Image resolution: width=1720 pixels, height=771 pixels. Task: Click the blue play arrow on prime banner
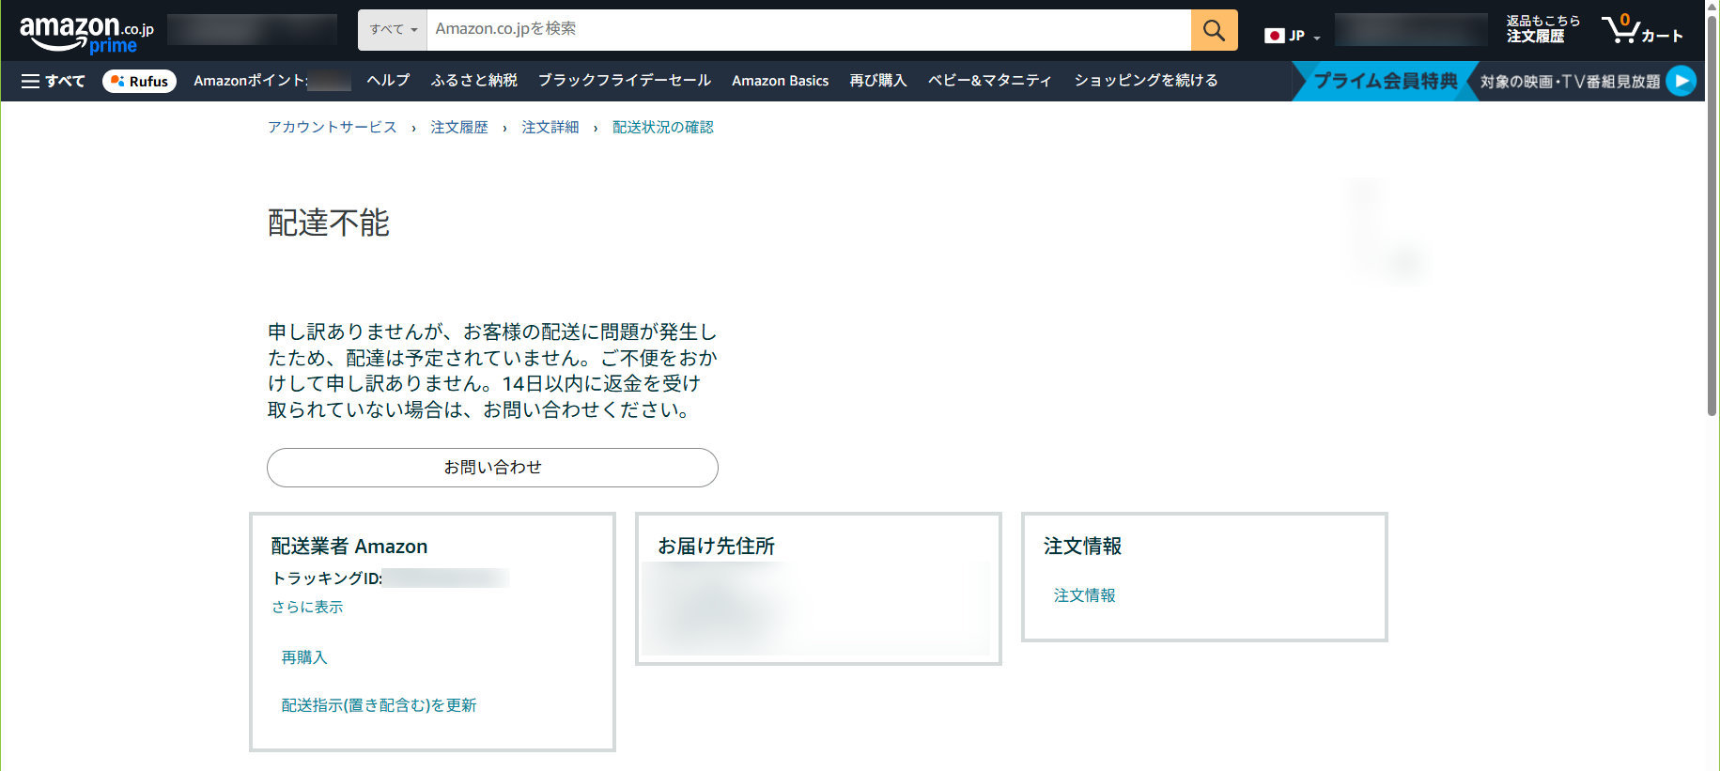coord(1681,81)
